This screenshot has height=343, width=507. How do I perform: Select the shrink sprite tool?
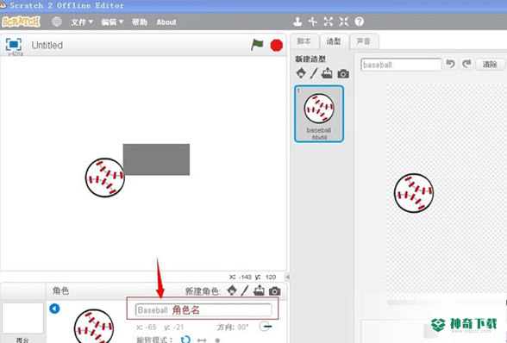tap(344, 22)
